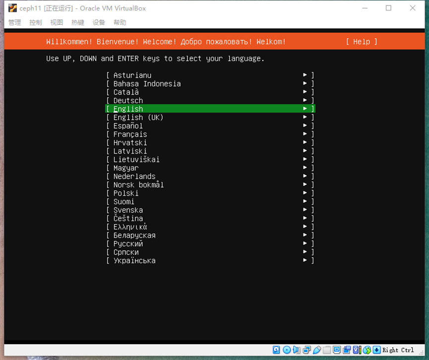
Task: Click the arrow beside Nederlands
Action: click(x=305, y=176)
